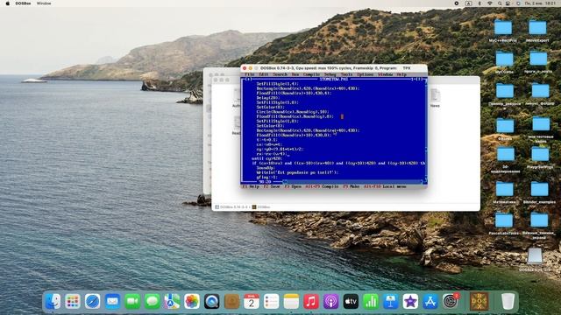Viewport: 561px width, 315px height.
Task: Launch Photos from the Dock
Action: tap(192, 302)
